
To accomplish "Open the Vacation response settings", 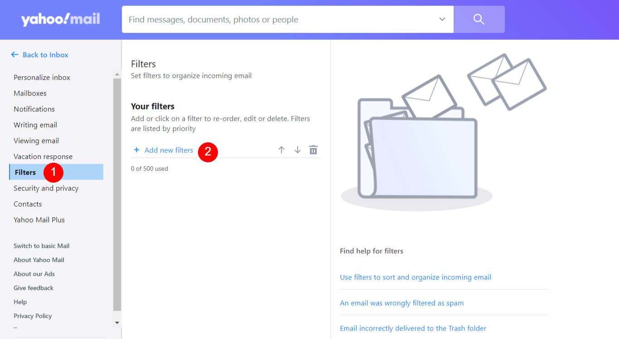I will [43, 156].
